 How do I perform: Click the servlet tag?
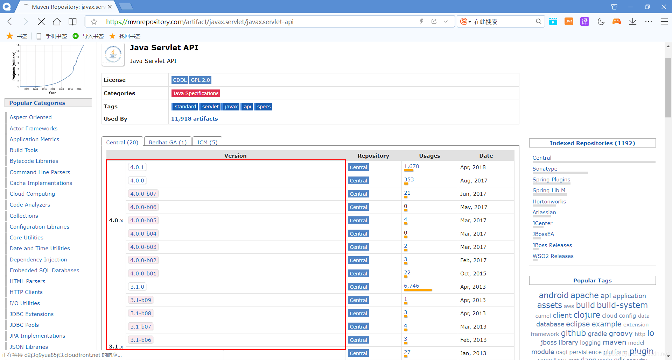click(x=210, y=107)
